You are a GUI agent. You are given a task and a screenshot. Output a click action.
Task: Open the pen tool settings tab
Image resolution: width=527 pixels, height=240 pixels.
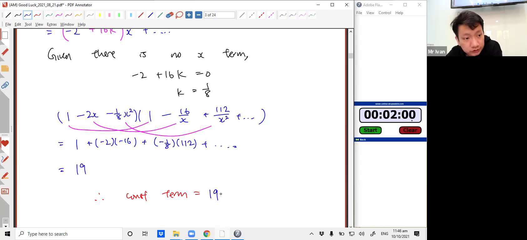pos(5,159)
